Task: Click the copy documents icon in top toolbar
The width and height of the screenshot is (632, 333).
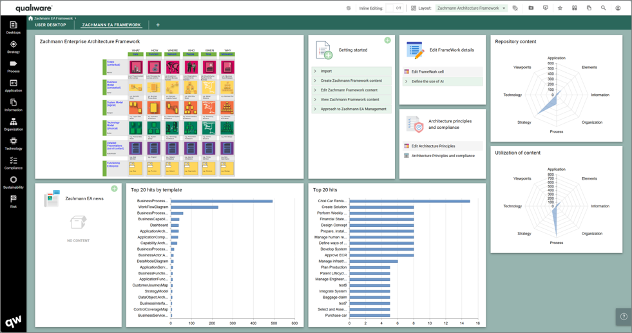Action: 589,8
